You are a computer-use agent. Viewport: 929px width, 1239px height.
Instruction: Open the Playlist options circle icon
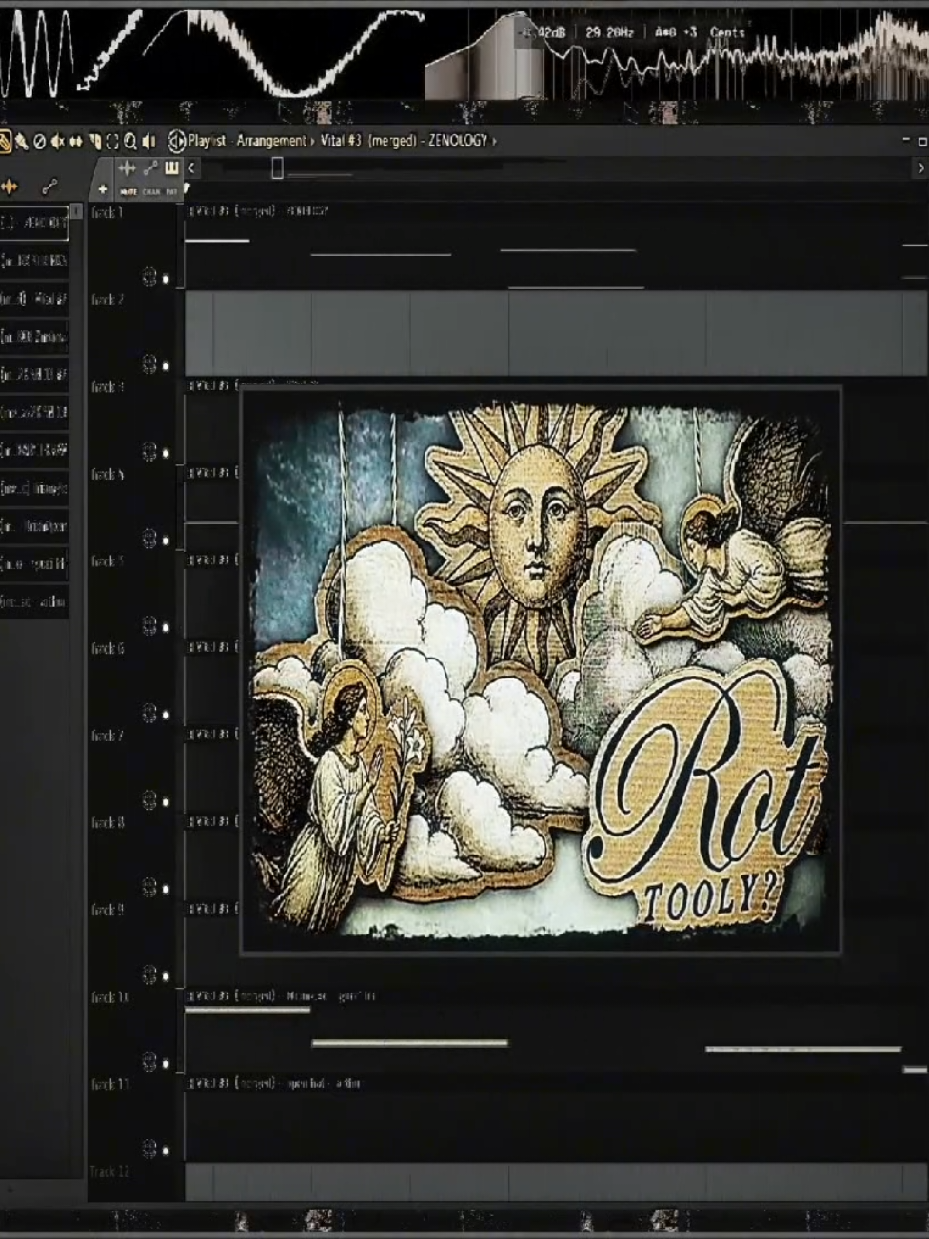[177, 142]
